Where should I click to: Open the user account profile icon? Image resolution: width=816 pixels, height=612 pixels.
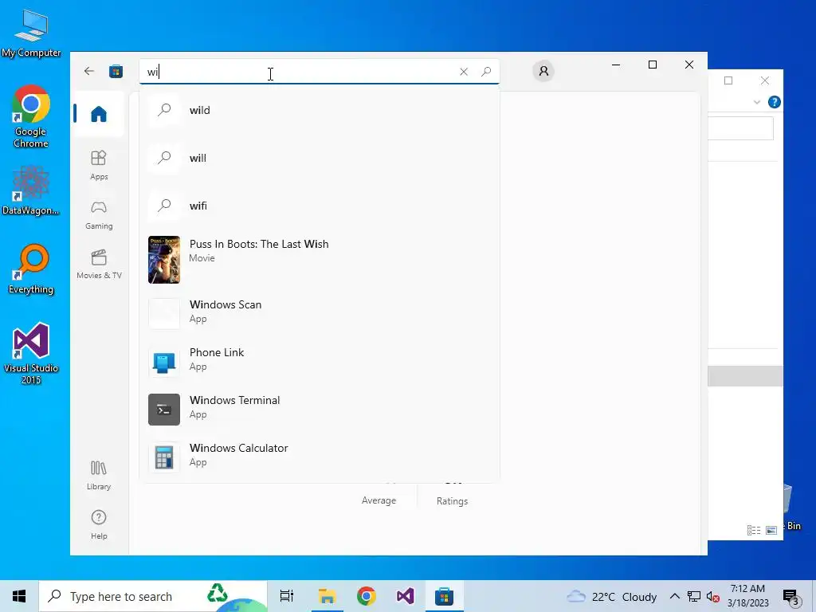543,71
